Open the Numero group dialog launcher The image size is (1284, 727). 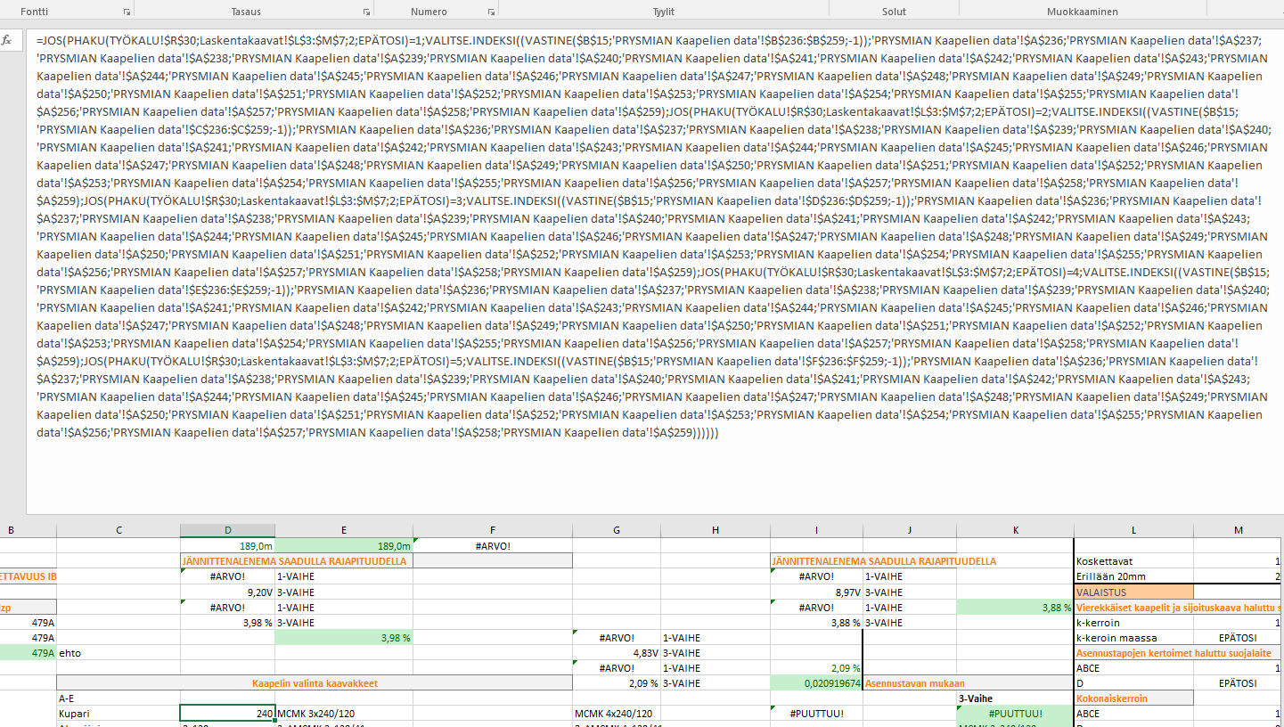[x=491, y=12]
